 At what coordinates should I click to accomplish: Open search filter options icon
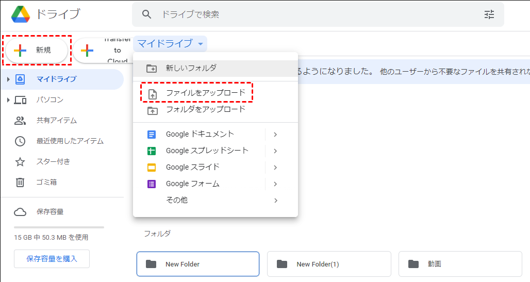(489, 14)
